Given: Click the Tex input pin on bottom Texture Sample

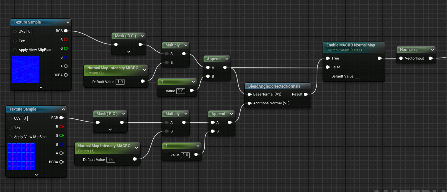Looking at the screenshot, I should [x=11, y=128].
